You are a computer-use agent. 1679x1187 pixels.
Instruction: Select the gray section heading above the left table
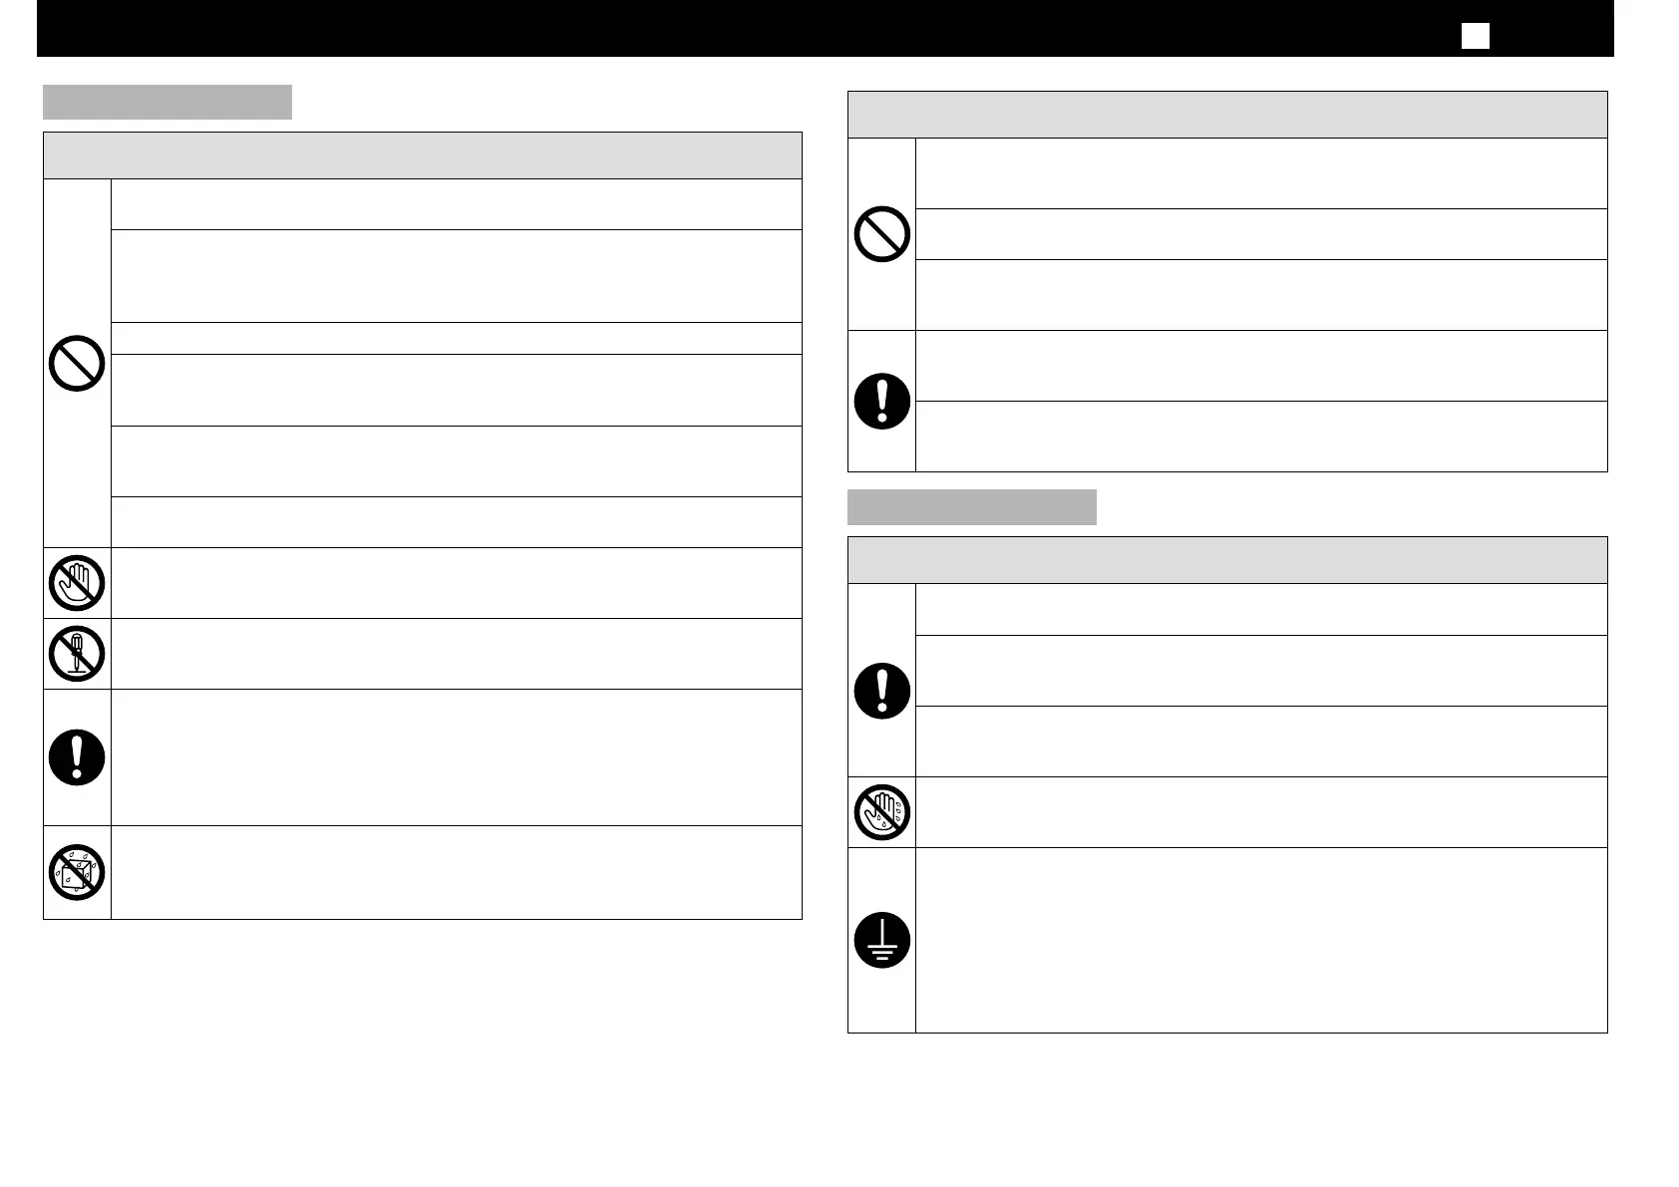[168, 102]
